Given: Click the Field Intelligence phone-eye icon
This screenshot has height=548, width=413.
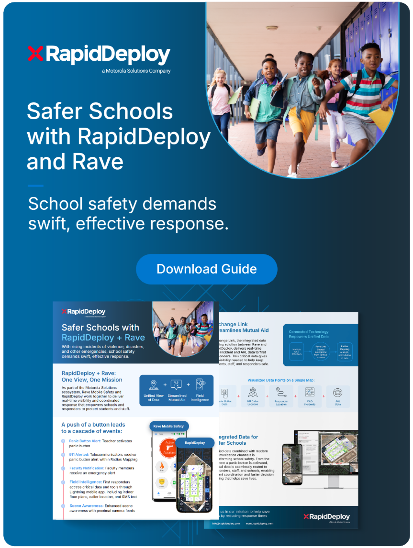Looking at the screenshot, I should tap(200, 385).
